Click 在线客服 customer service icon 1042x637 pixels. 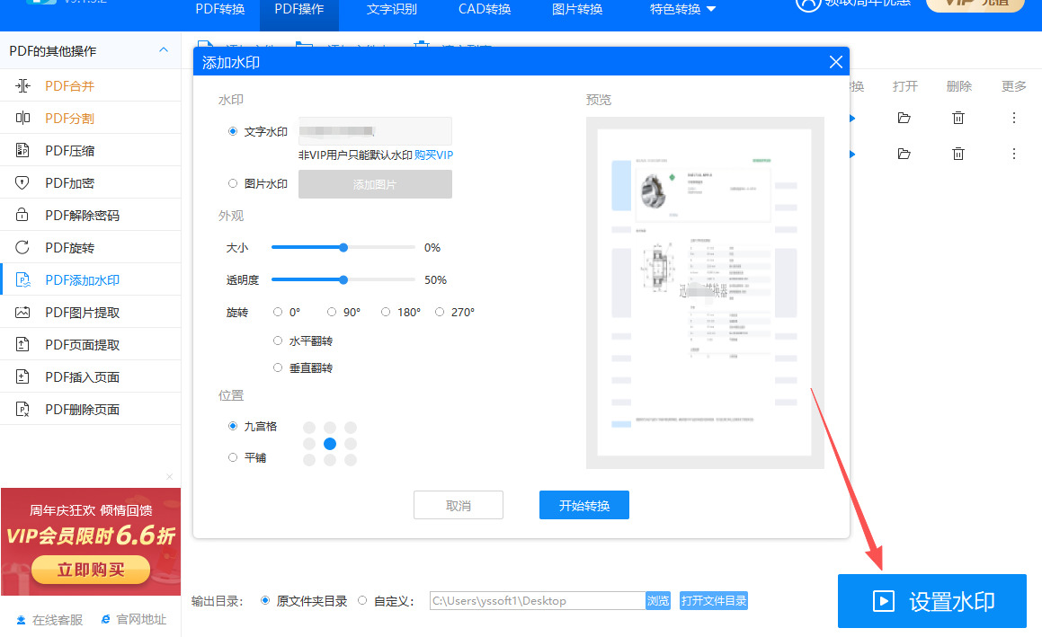click(x=22, y=620)
